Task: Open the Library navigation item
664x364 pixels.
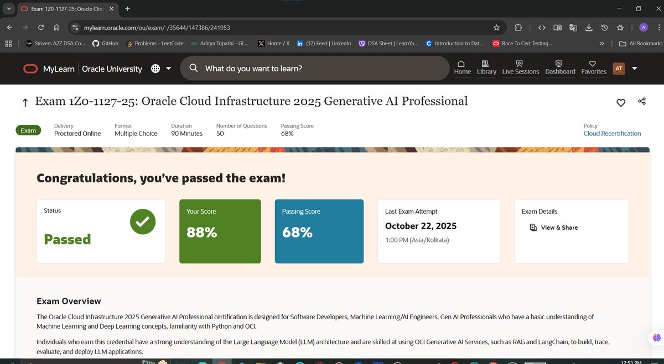Action: tap(486, 67)
